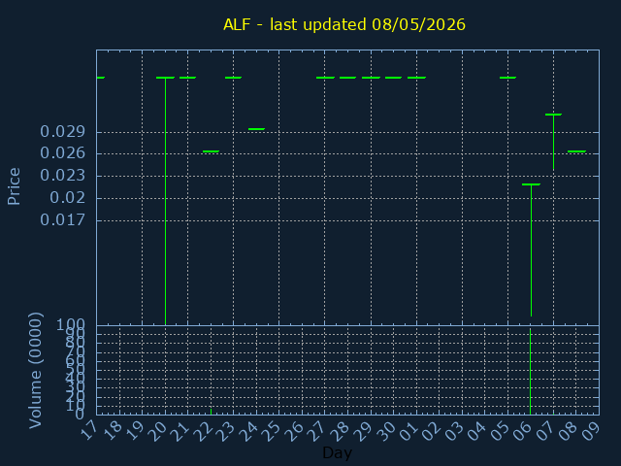Click day label 07 on x-axis
The height and width of the screenshot is (466, 621).
coord(546,431)
